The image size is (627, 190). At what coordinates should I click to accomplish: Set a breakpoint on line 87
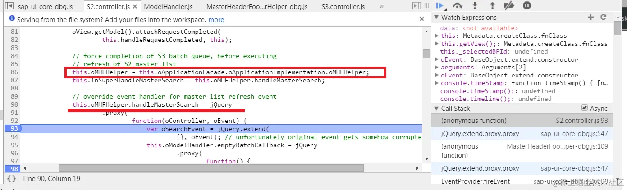tap(14, 80)
